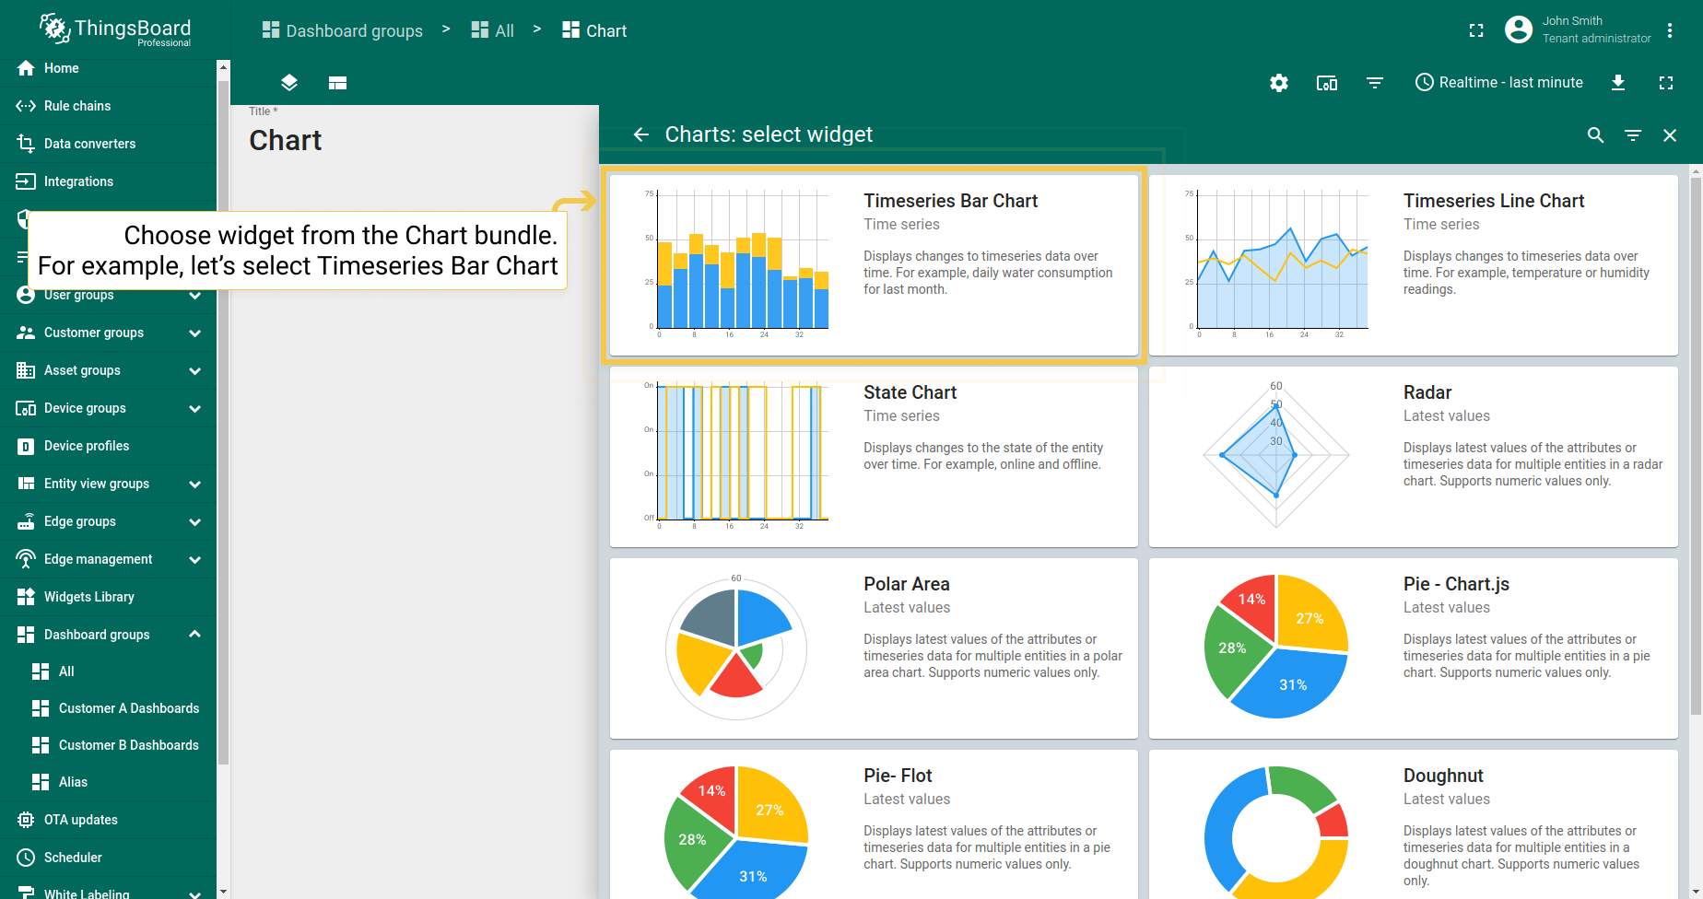Select the Pie- Flot widget
This screenshot has width=1703, height=899.
point(874,824)
